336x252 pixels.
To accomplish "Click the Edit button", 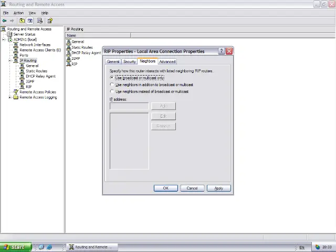I will click(163, 116).
